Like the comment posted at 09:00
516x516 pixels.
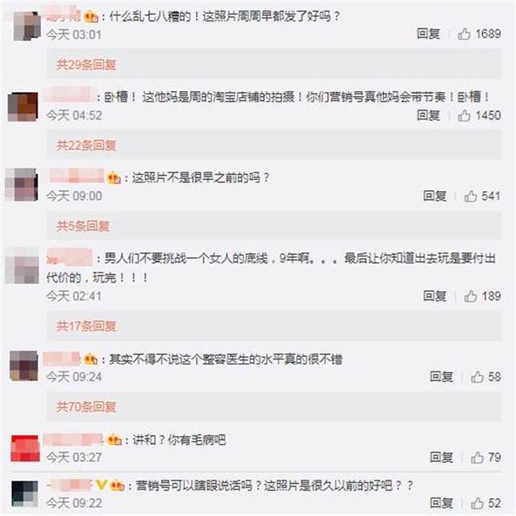click(x=471, y=196)
